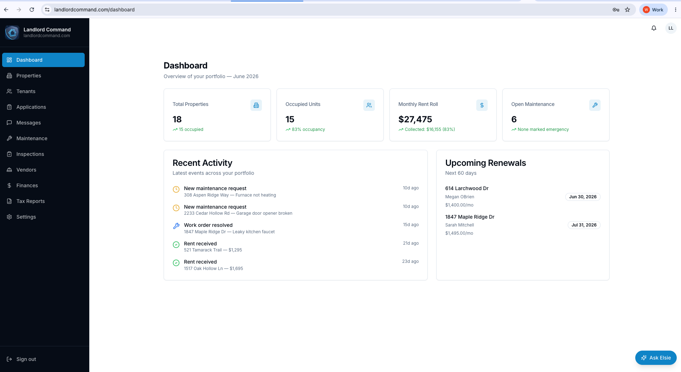Click the 1847 Maple Ridge Dr renewal

[523, 225]
